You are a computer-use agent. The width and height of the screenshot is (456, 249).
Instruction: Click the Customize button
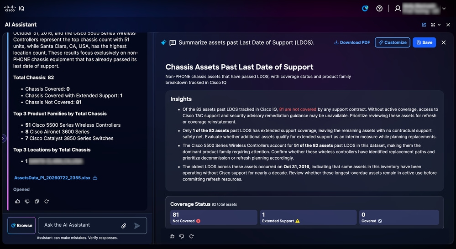click(392, 42)
